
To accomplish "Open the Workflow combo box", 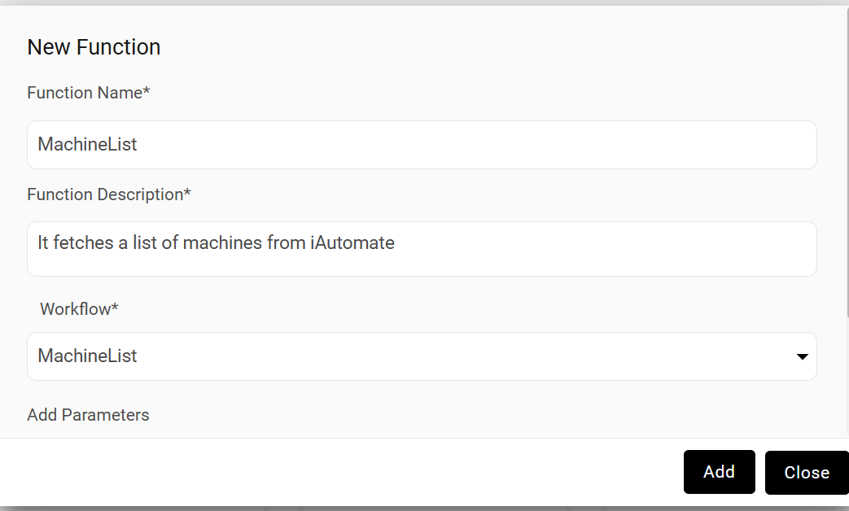I will click(422, 356).
